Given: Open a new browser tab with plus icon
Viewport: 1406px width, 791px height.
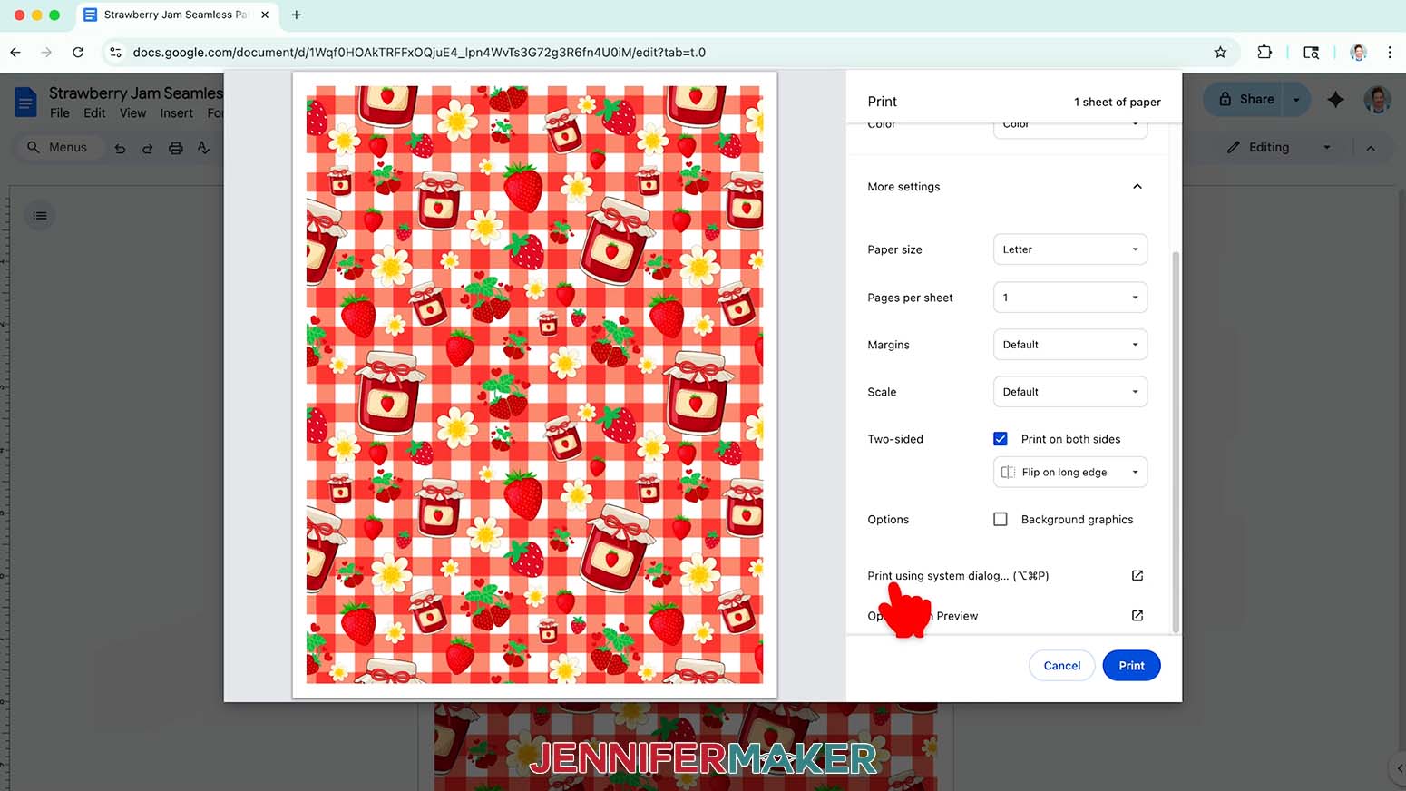Looking at the screenshot, I should (x=297, y=15).
